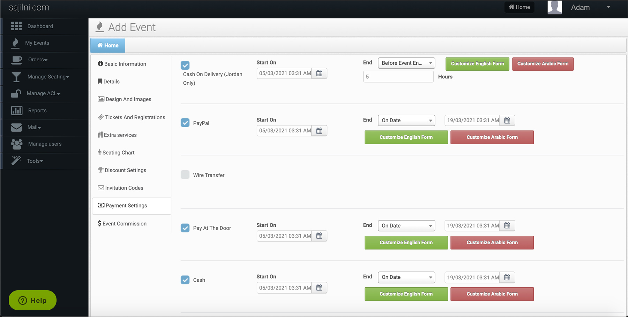Open calendar for Pay At The Door end date
This screenshot has height=317, width=628.
[x=507, y=225]
